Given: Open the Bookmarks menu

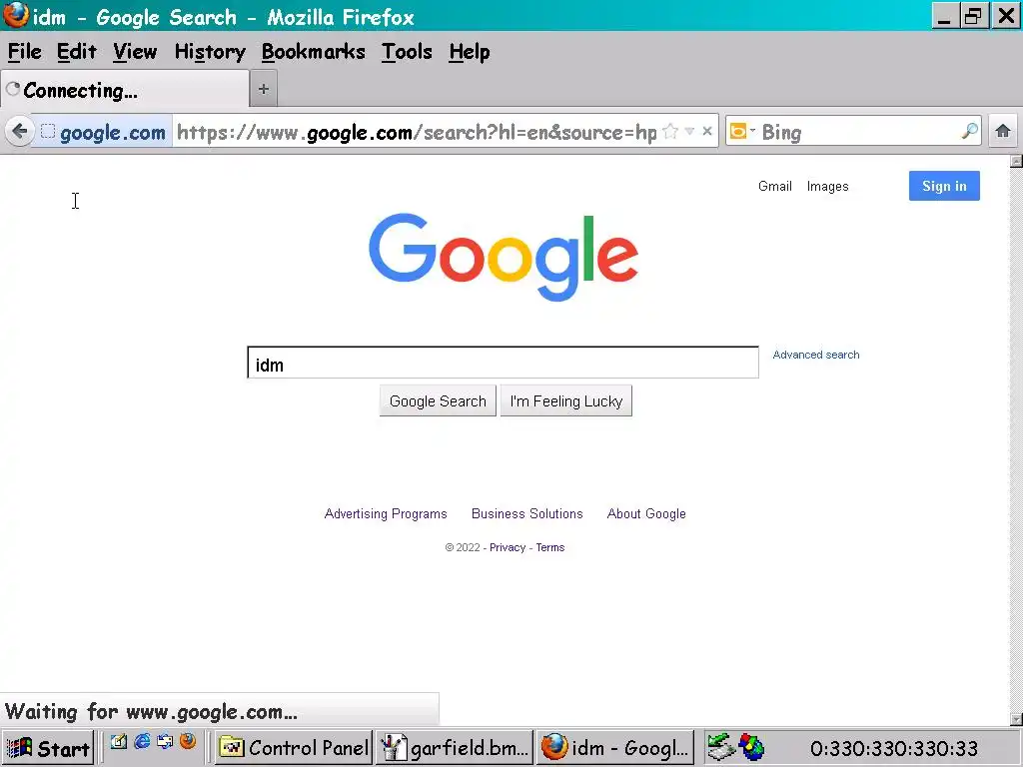Looking at the screenshot, I should tap(313, 52).
